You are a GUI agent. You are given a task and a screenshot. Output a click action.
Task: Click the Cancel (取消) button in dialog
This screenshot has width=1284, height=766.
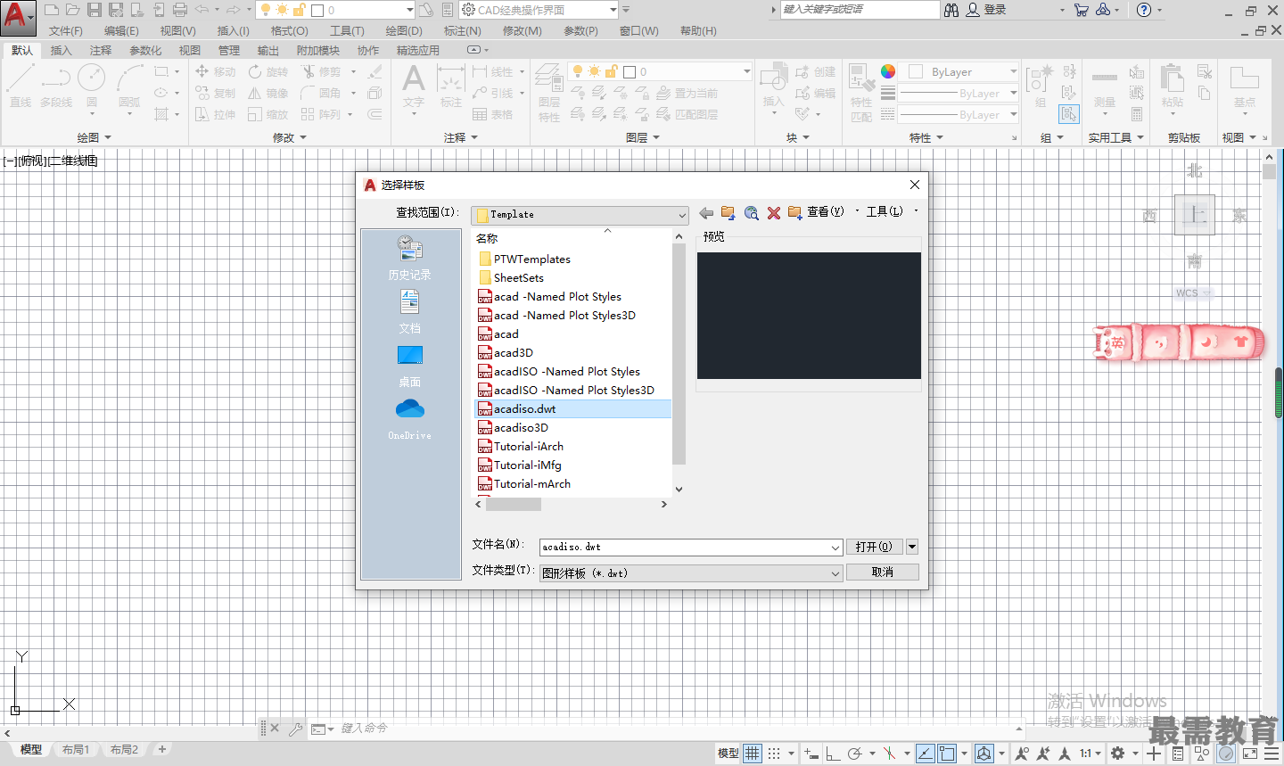point(883,572)
